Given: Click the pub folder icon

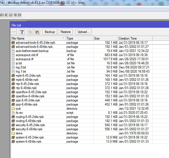Looking at the screenshot, I should coord(13,109).
